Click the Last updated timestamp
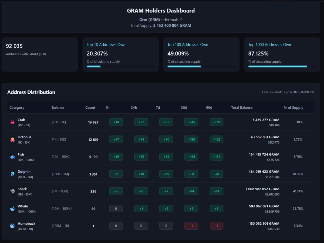 pyautogui.click(x=288, y=92)
